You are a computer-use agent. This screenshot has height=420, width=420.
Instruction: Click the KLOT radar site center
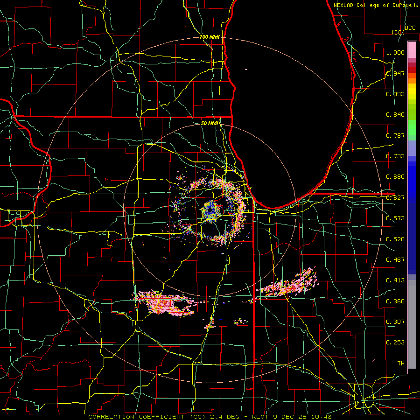click(210, 211)
